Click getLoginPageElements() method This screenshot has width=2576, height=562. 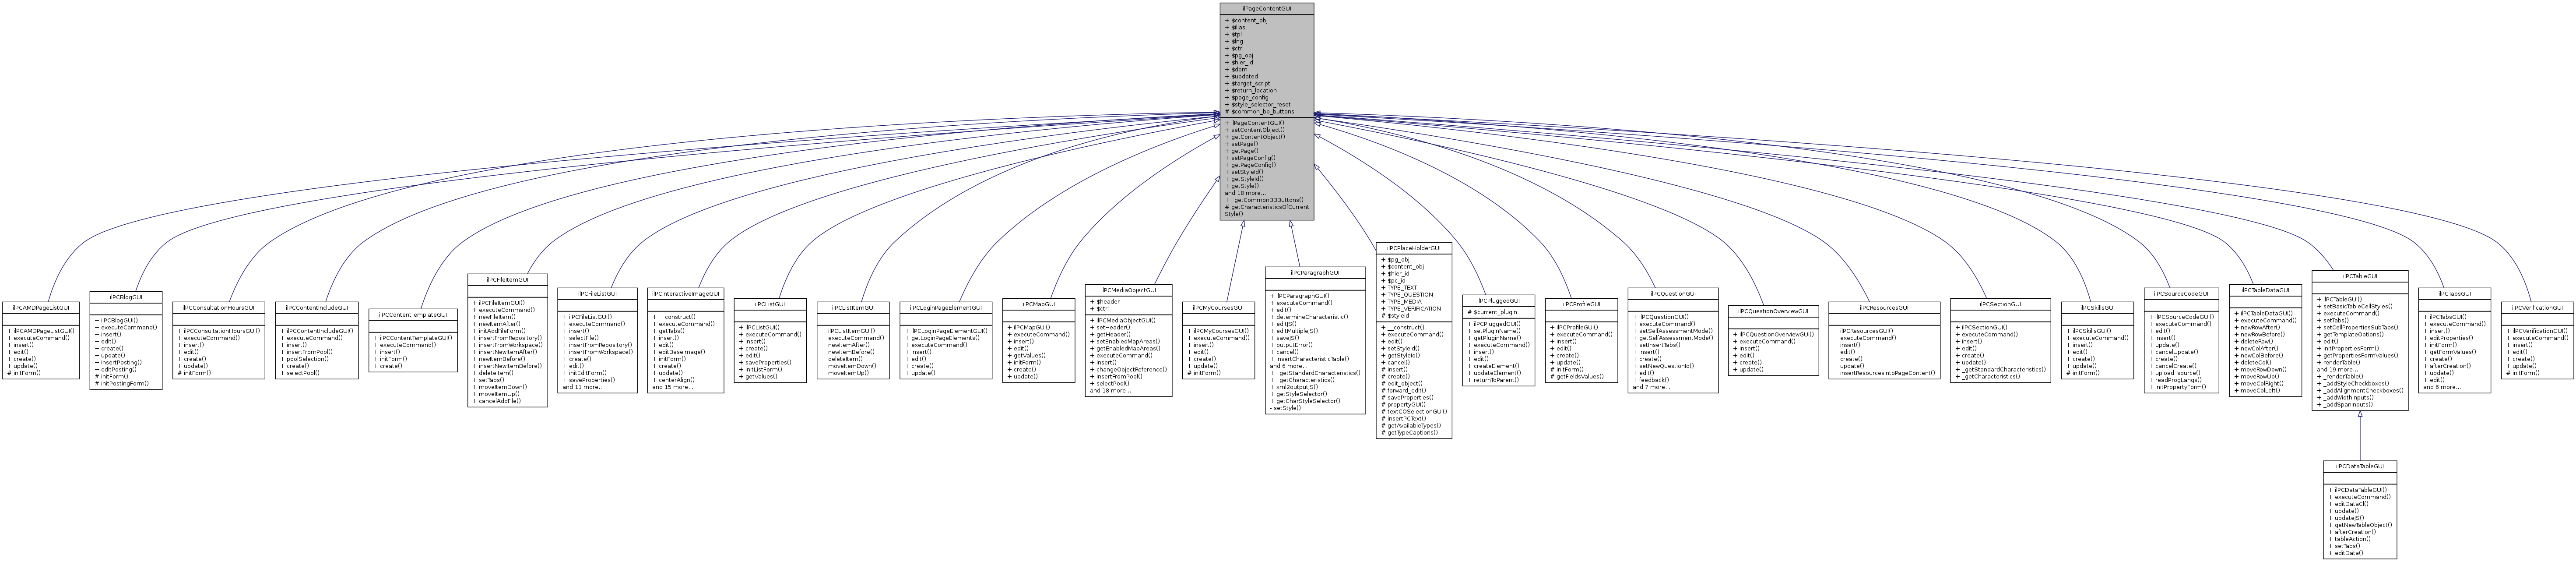click(x=941, y=339)
